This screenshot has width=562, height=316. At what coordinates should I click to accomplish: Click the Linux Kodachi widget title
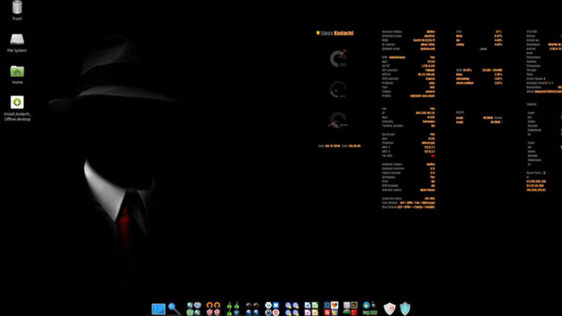335,33
